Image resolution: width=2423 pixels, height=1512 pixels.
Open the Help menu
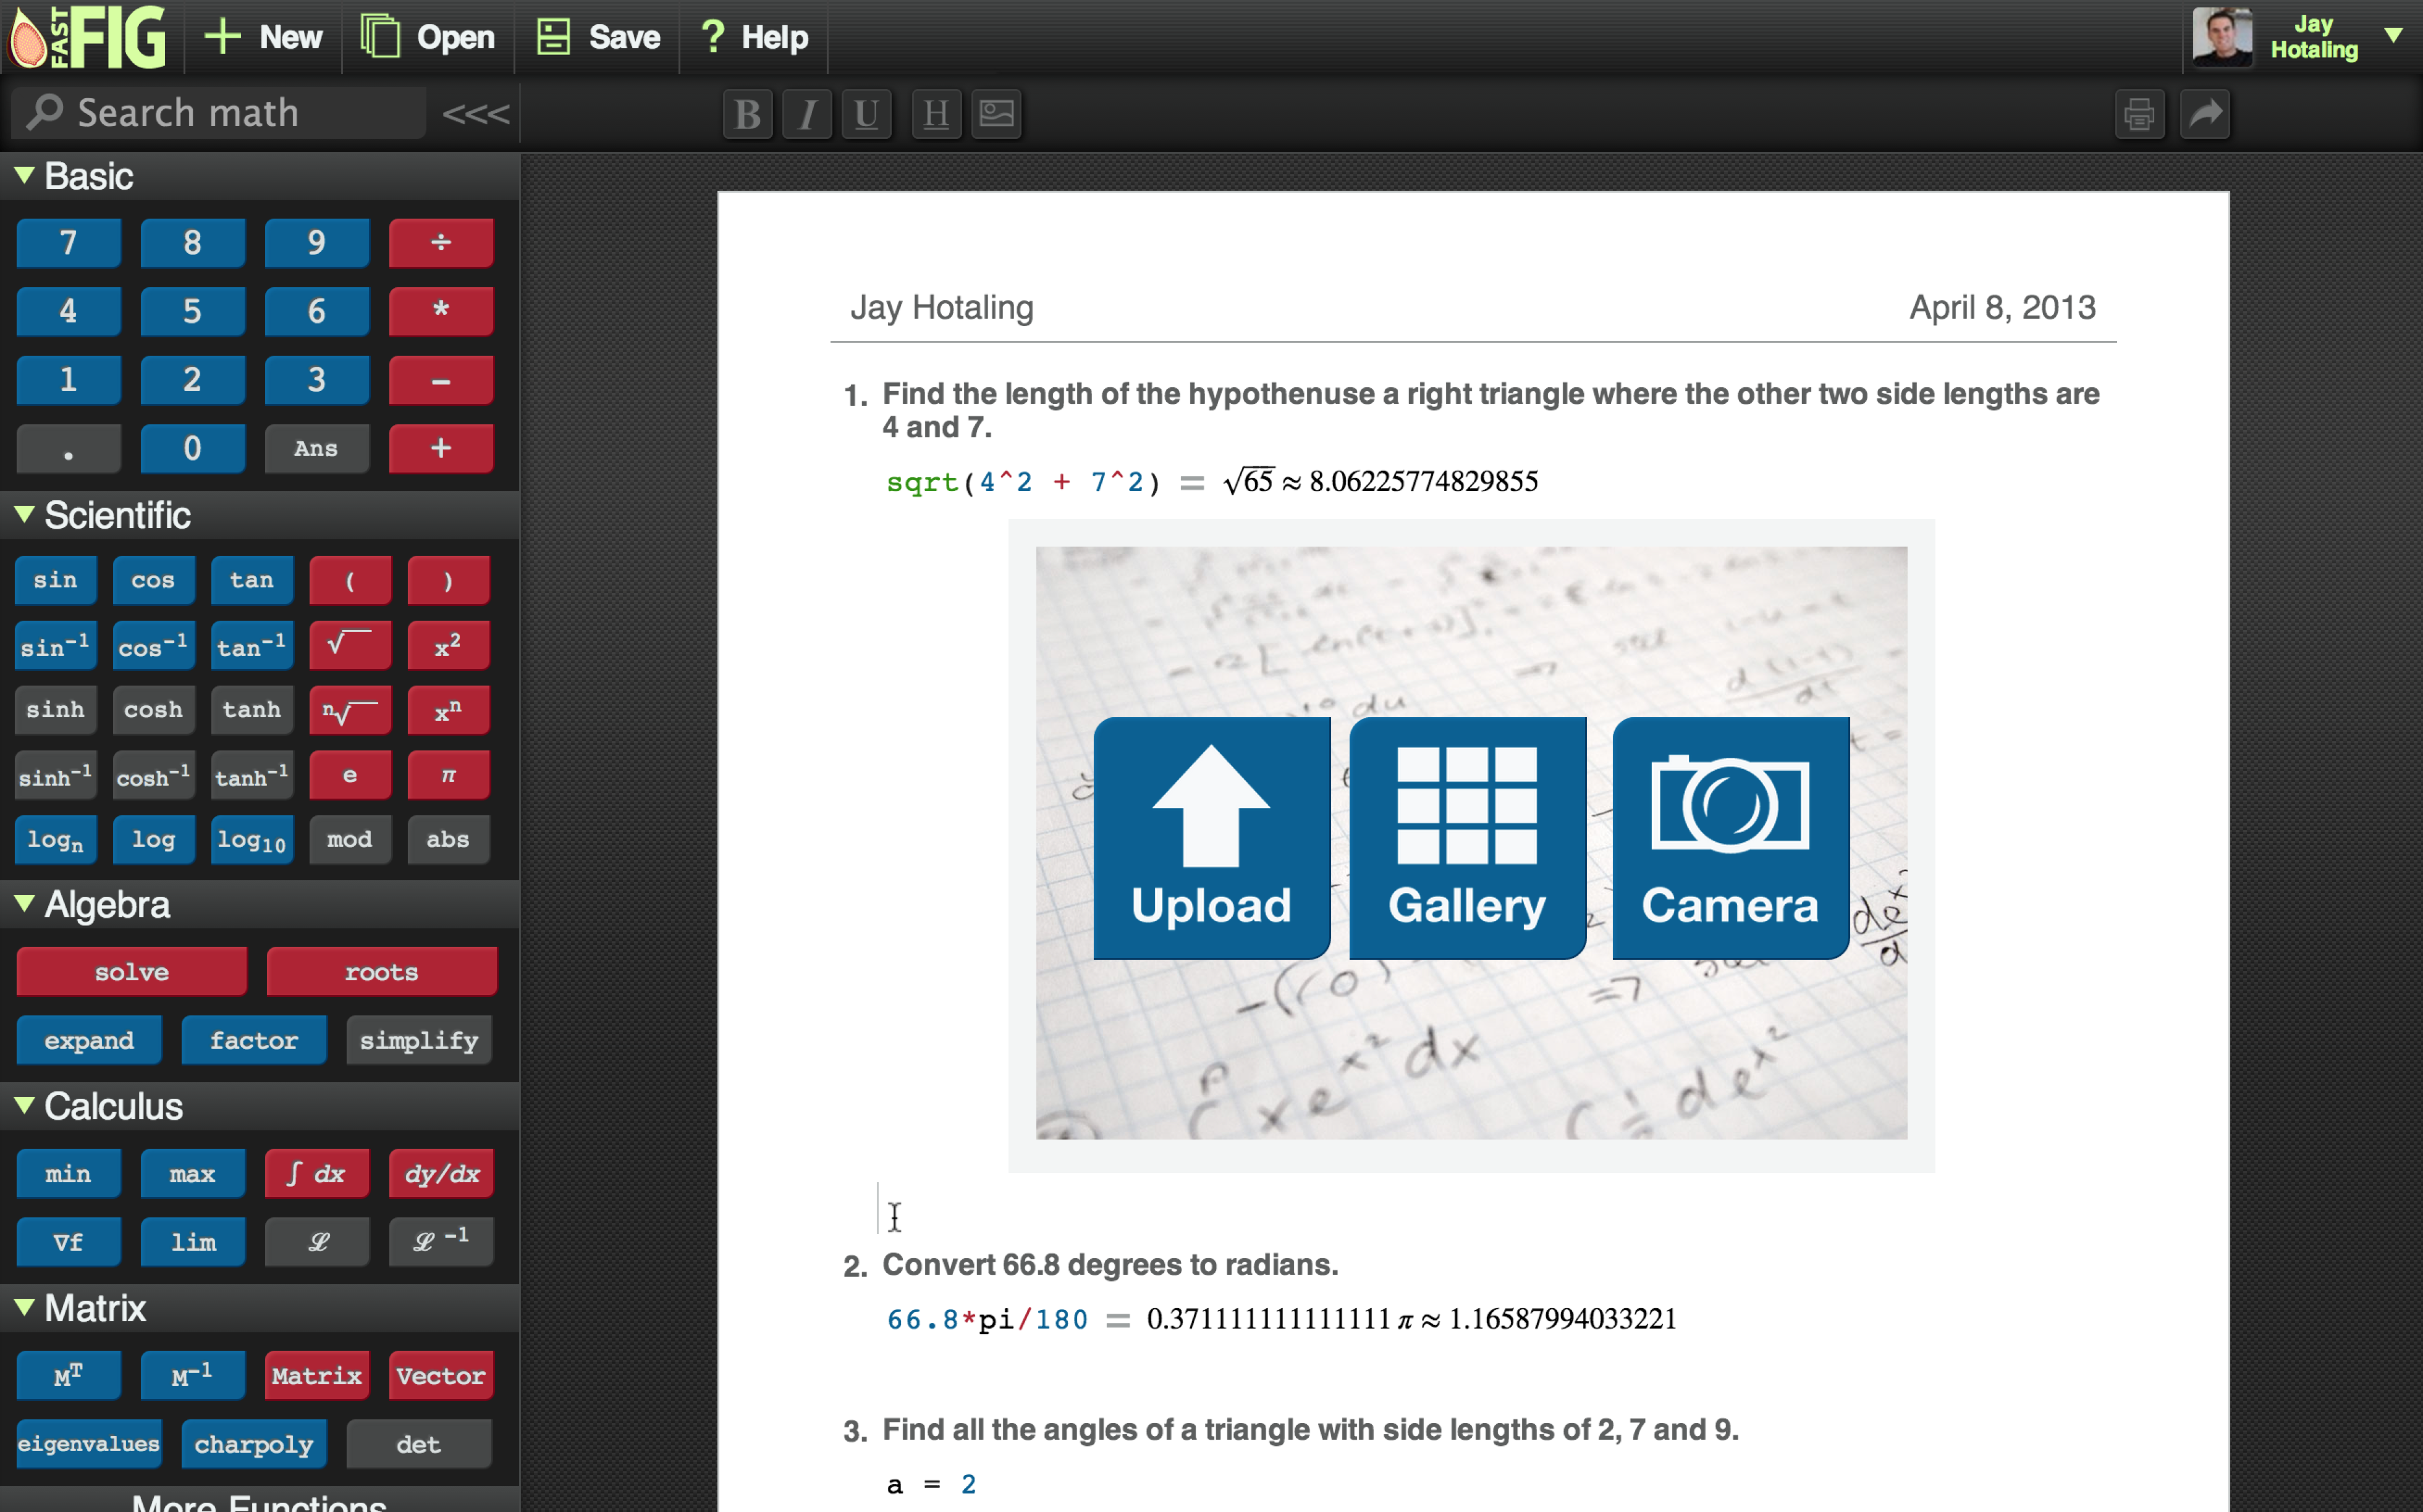pyautogui.click(x=755, y=37)
